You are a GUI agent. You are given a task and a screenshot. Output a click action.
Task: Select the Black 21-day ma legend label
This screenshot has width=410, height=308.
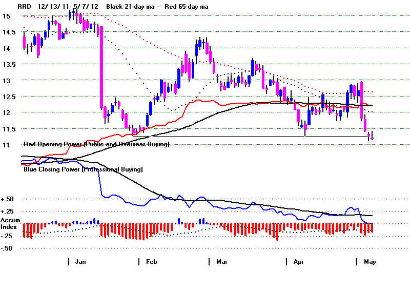[x=132, y=7]
